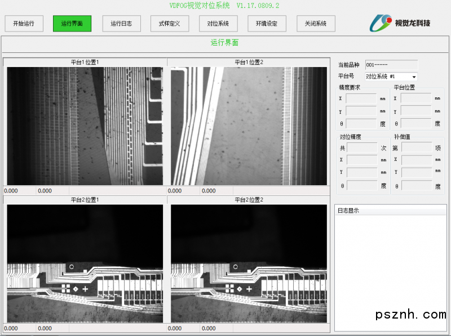This screenshot has width=451, height=336.
Task: Click the 当前品种 text field
Action: click(391, 65)
